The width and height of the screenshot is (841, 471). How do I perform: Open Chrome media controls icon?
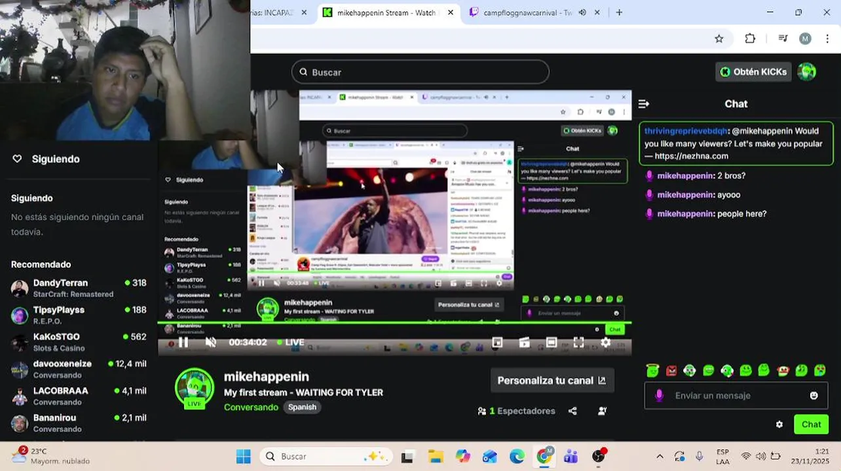click(x=783, y=39)
